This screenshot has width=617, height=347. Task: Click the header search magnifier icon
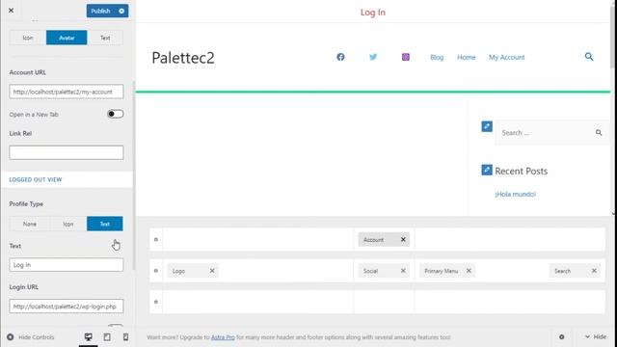tap(589, 57)
